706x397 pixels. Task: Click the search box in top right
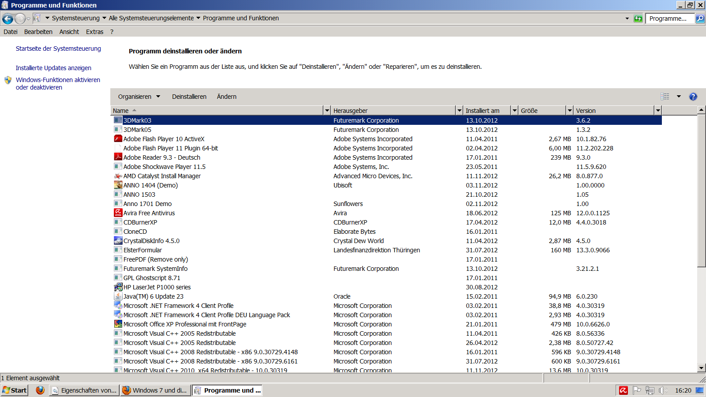click(x=669, y=18)
